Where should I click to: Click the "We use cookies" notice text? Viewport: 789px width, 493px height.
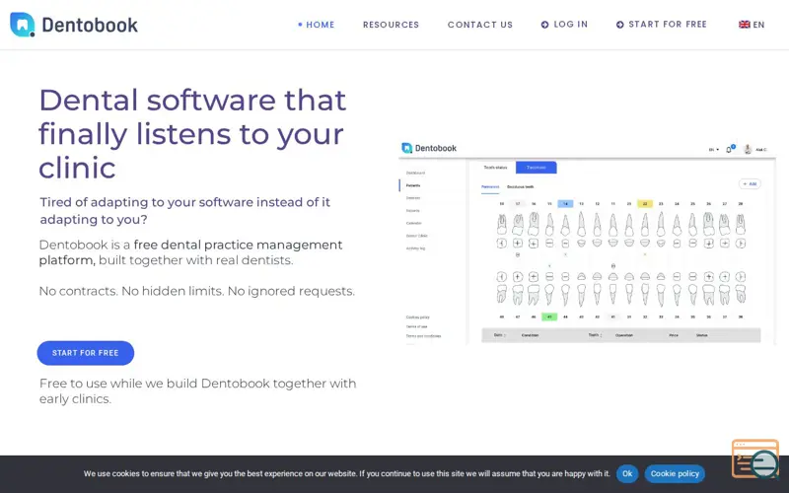point(347,473)
